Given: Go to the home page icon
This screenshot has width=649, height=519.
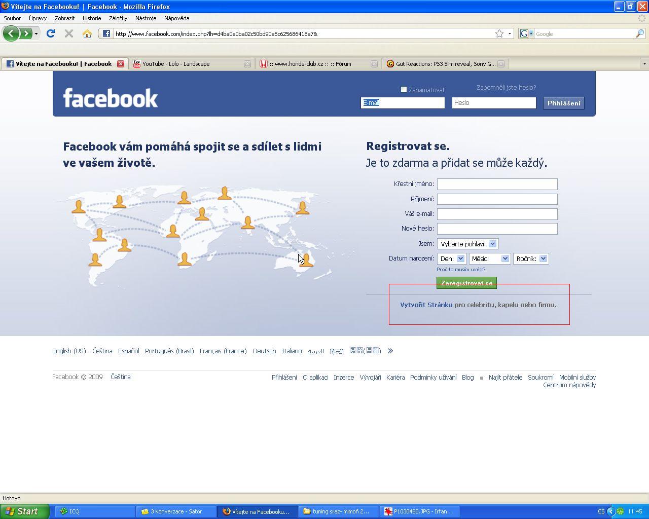Looking at the screenshot, I should (x=87, y=34).
